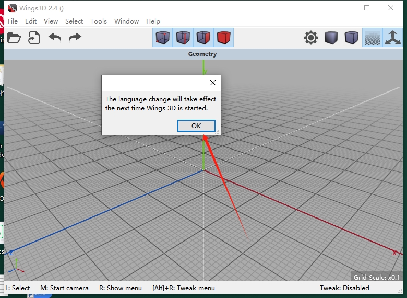Viewport: 407px width, 298px height.
Task: Click the Geometry window title bar
Action: tap(203, 54)
